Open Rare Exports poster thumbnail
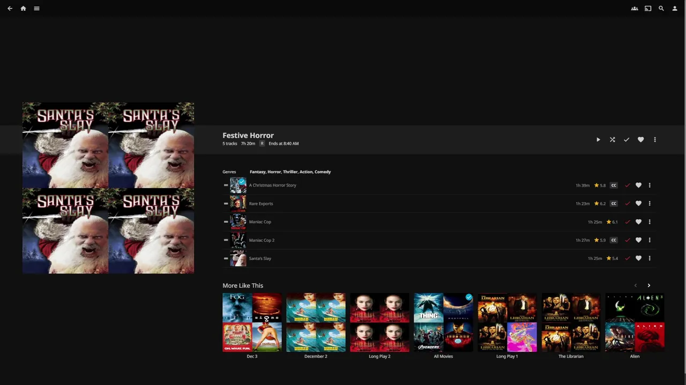The width and height of the screenshot is (686, 385). click(238, 203)
